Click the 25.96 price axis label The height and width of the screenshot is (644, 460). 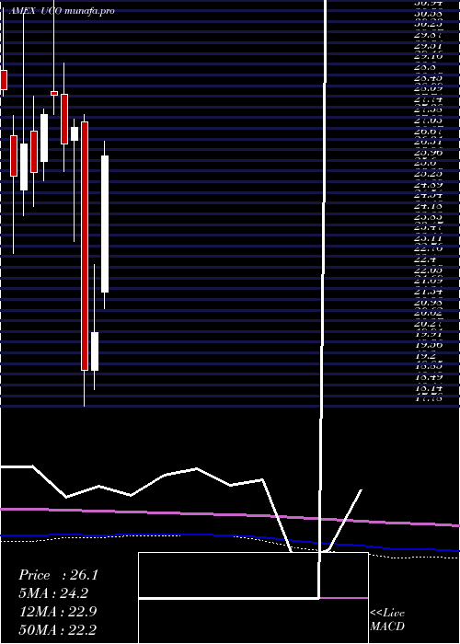[x=429, y=153]
